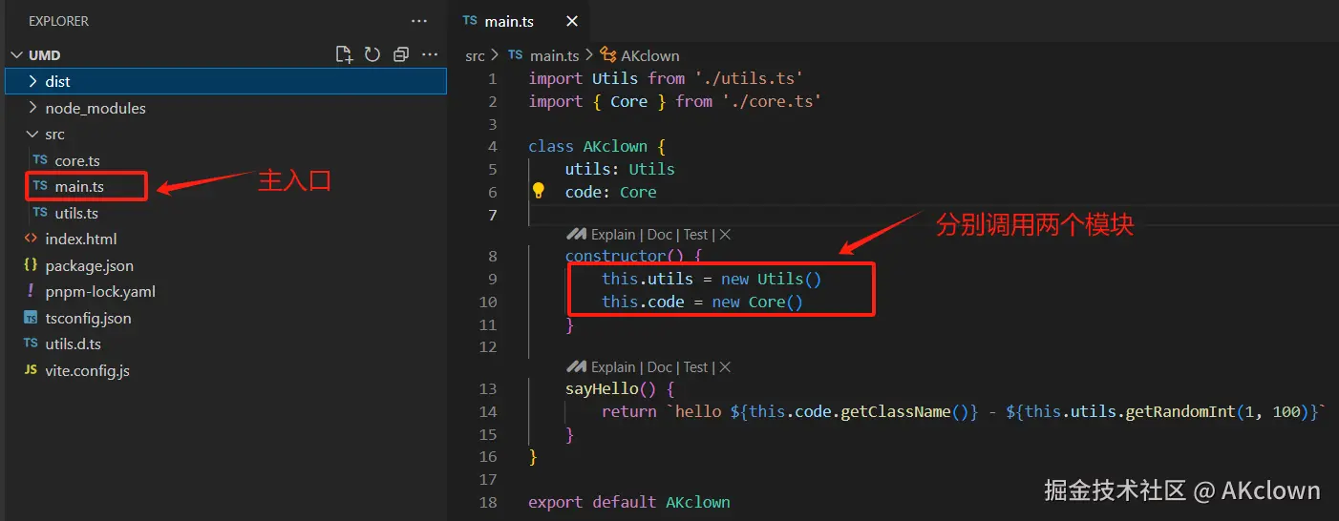
Task: Click getRandomInt in the template string
Action: (1181, 411)
